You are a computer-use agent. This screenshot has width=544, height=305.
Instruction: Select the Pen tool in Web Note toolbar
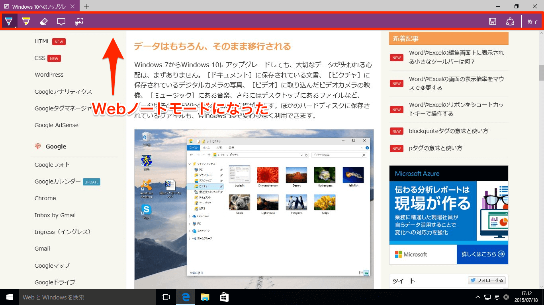coord(9,21)
